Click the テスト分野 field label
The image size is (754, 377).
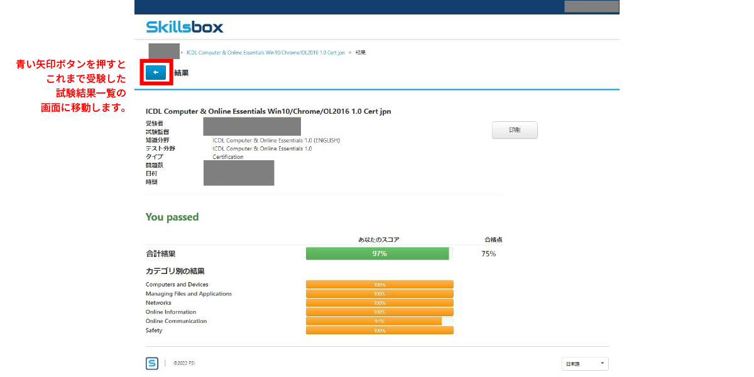(160, 148)
